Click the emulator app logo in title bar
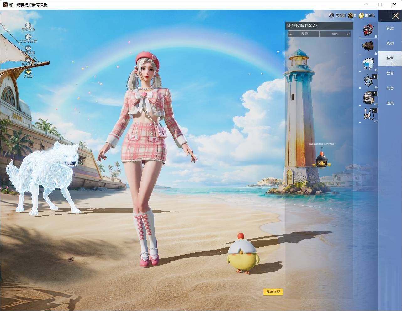This screenshot has width=402, height=311. [x=5, y=5]
